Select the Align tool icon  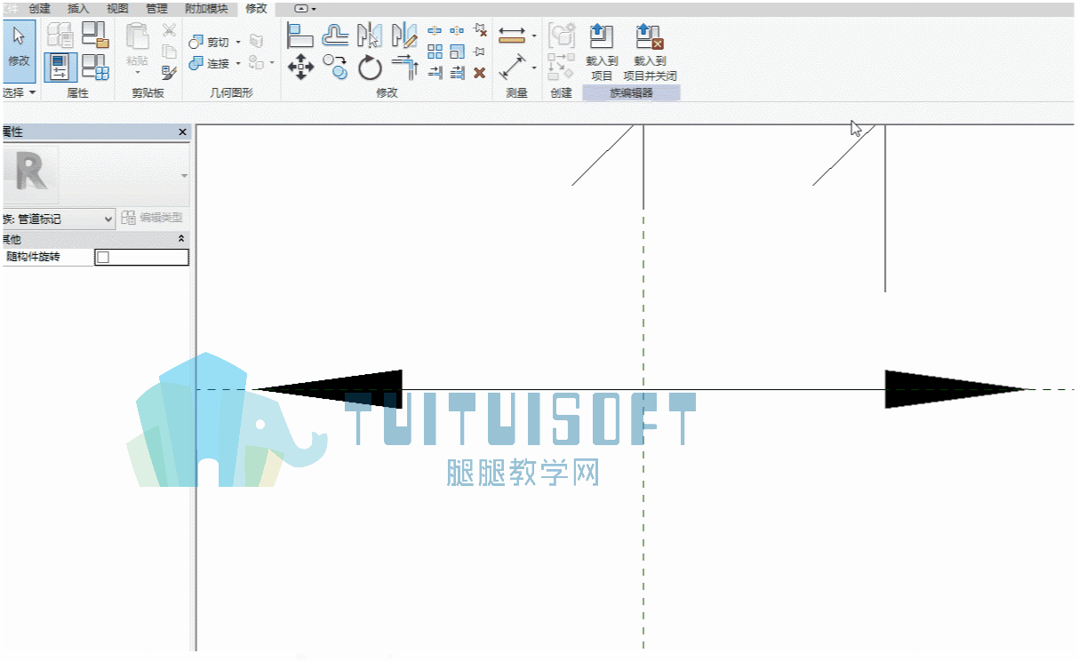[300, 36]
